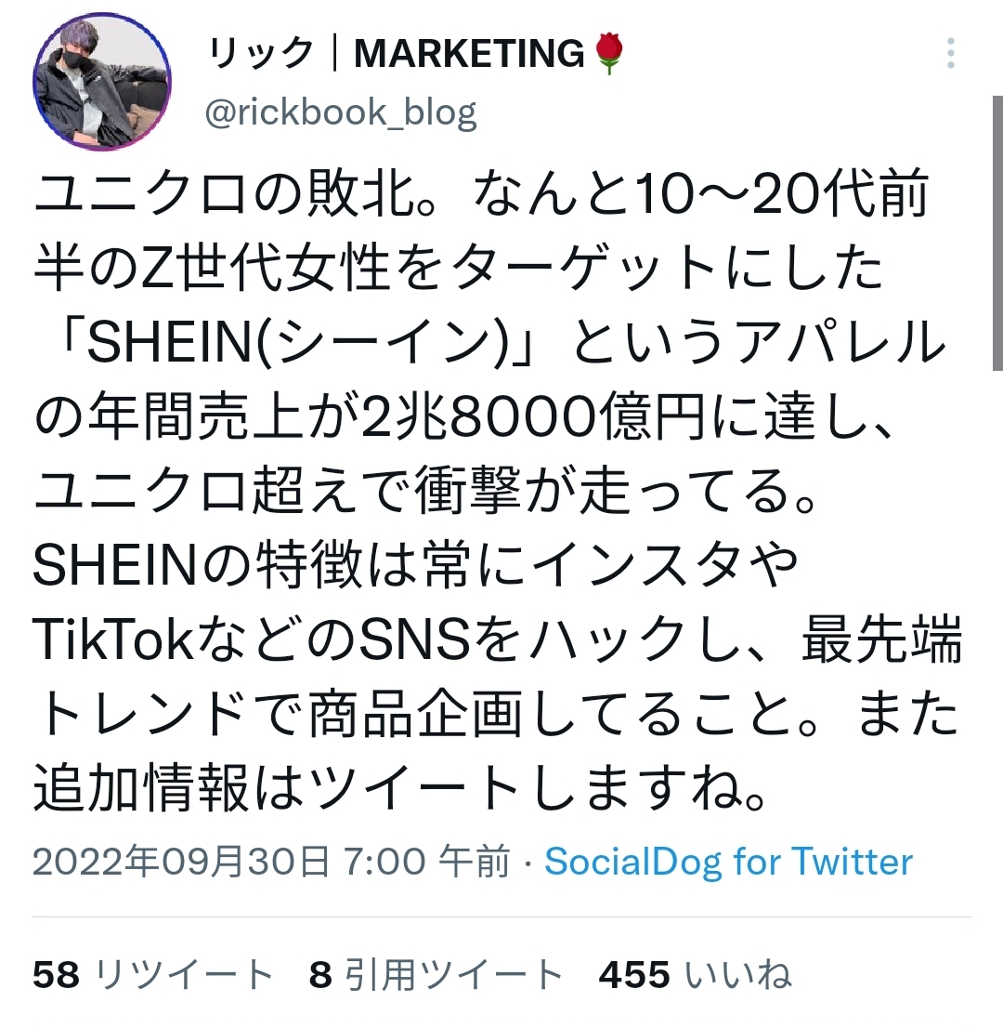The image size is (1003, 1028).
Task: Open the three-dot more options menu
Action: click(951, 53)
